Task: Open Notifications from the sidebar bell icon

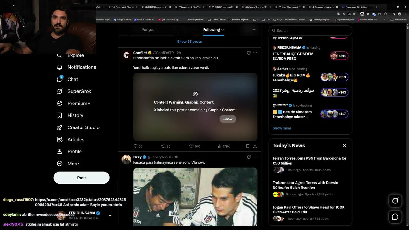Action: [59, 67]
